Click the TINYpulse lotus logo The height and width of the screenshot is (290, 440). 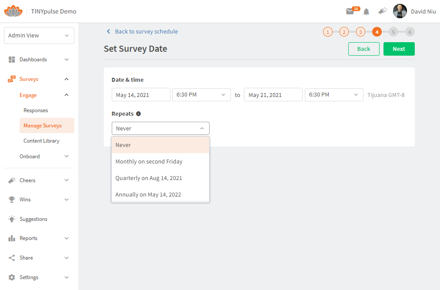[x=13, y=10]
